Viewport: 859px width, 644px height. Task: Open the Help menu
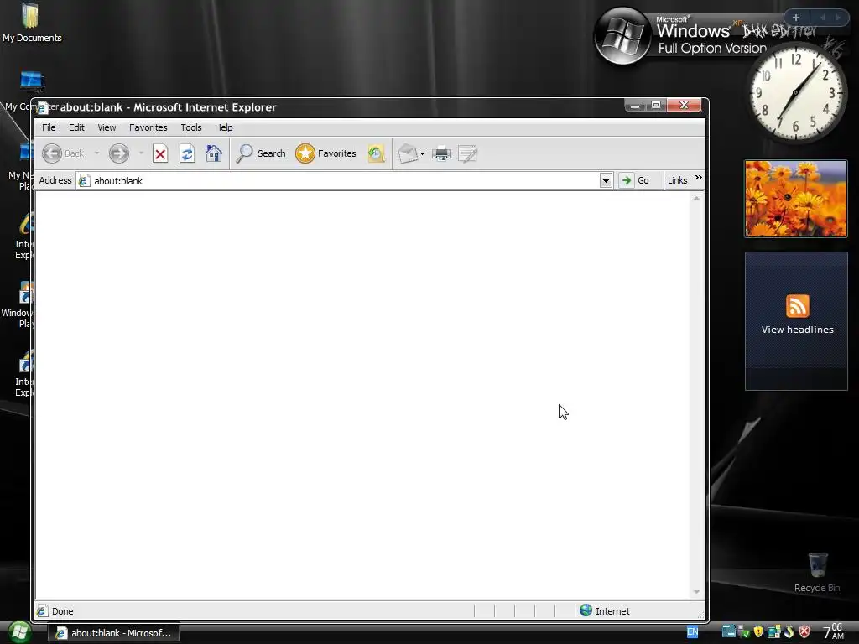point(223,127)
